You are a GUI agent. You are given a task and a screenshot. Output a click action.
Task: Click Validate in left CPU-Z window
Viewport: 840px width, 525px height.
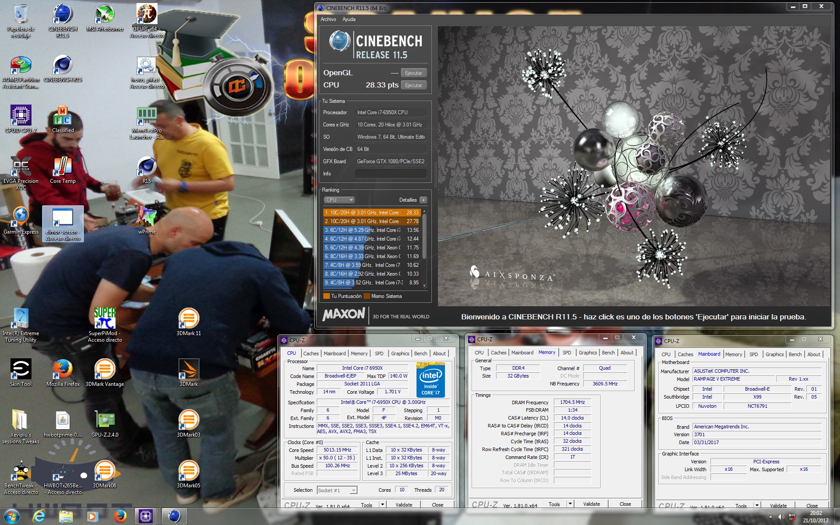coord(404,504)
